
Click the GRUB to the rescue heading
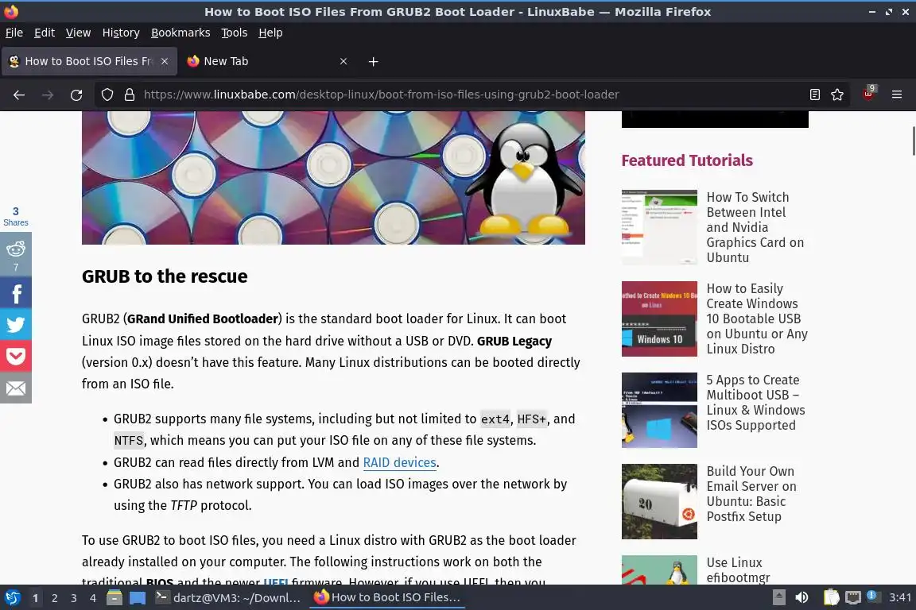(x=165, y=276)
